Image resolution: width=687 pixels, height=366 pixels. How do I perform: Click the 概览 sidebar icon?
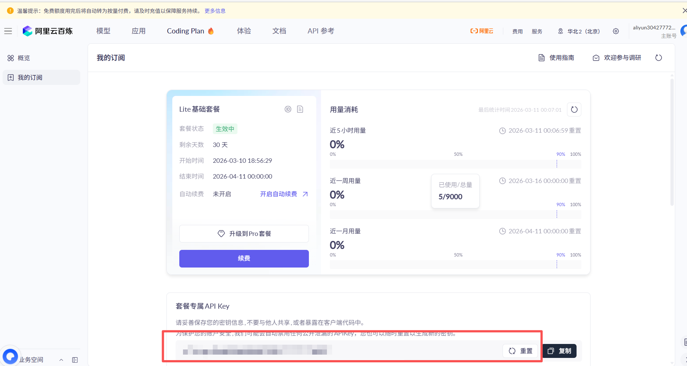point(11,58)
